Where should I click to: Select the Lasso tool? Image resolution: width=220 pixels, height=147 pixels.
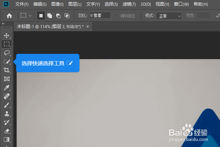point(7,53)
